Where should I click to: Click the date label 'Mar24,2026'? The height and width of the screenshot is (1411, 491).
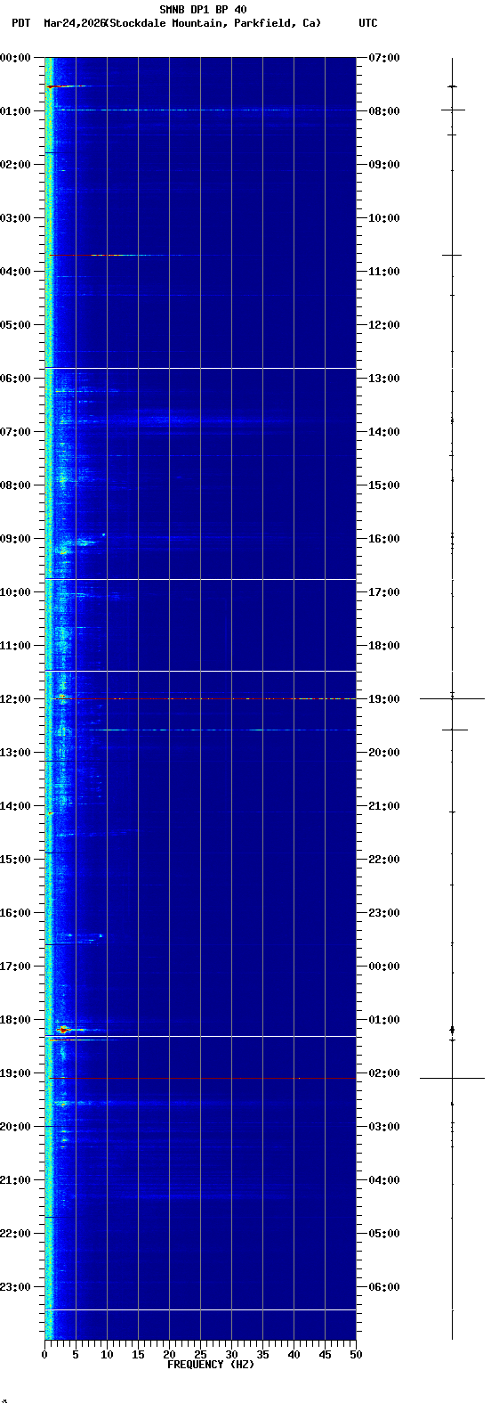coord(74,23)
